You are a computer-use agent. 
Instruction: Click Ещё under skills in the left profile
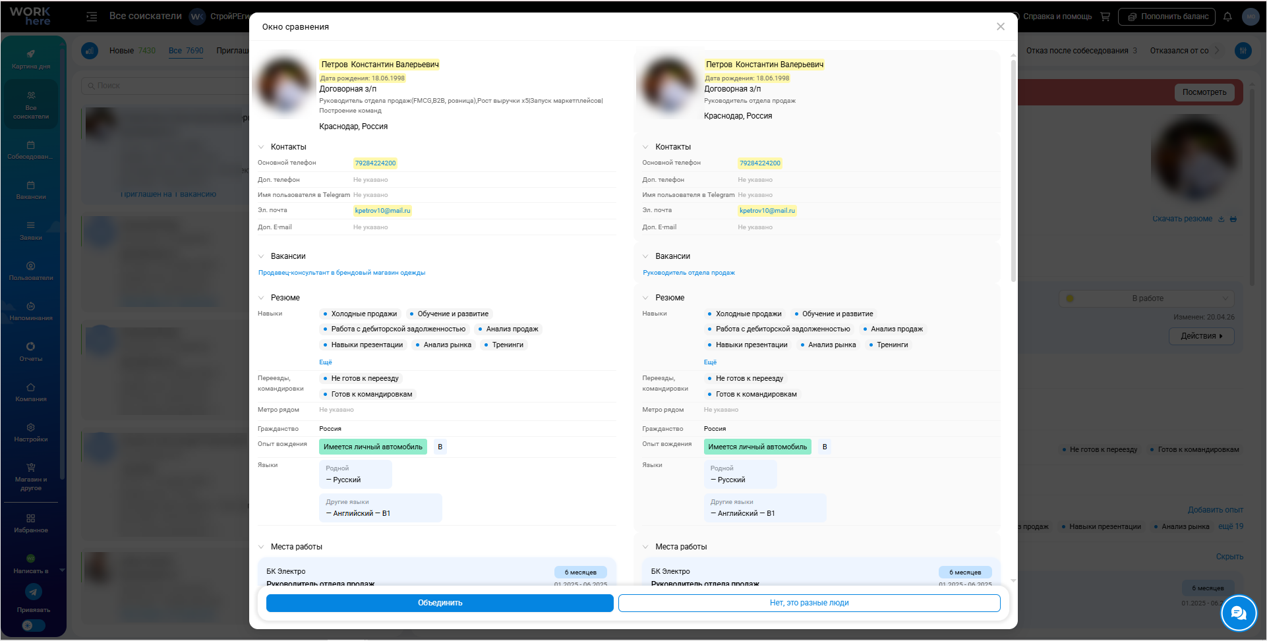point(326,362)
